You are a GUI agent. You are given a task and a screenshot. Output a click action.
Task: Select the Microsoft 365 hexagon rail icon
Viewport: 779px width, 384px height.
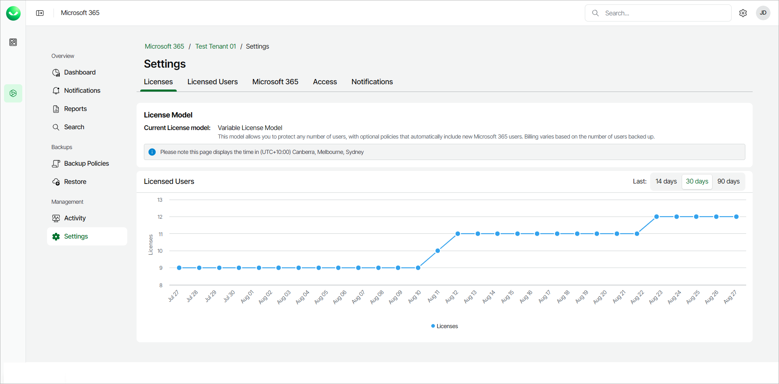tap(13, 93)
